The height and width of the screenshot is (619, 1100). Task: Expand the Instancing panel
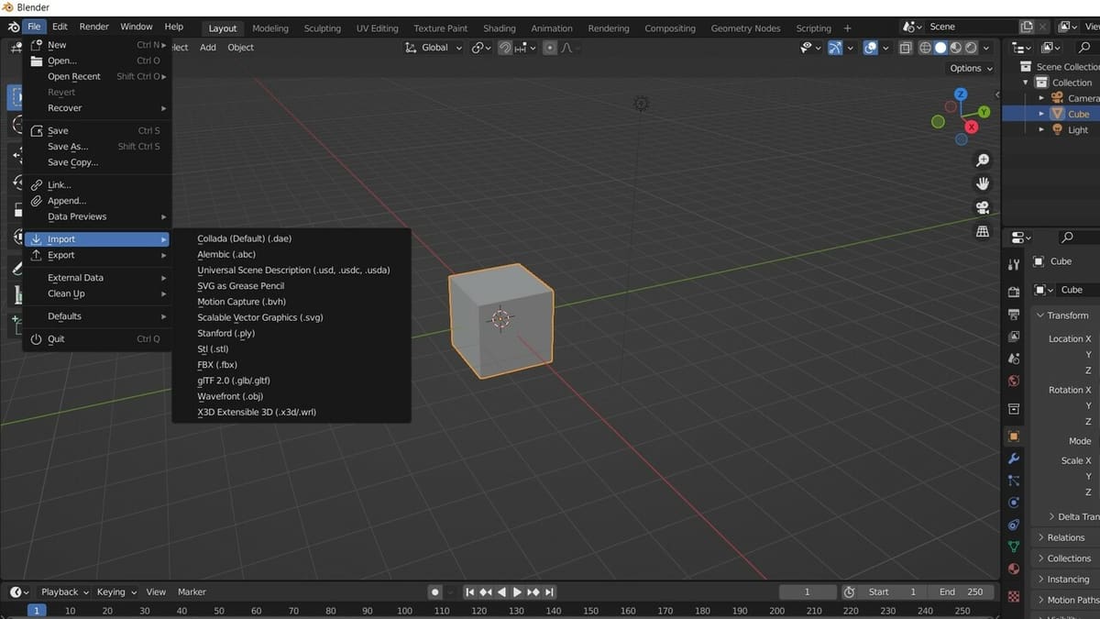pyautogui.click(x=1063, y=580)
